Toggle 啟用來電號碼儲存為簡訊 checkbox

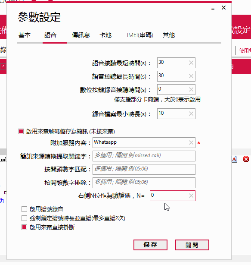[x=21, y=132]
